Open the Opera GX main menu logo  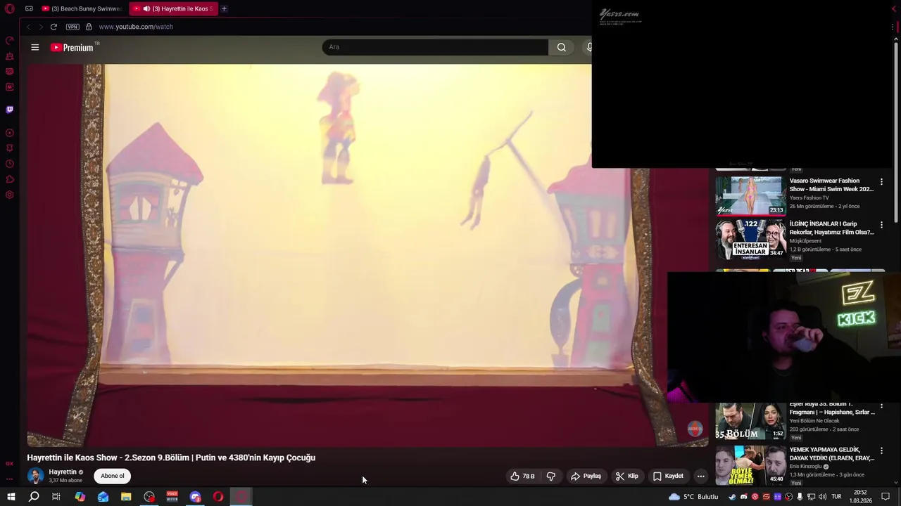(10, 8)
